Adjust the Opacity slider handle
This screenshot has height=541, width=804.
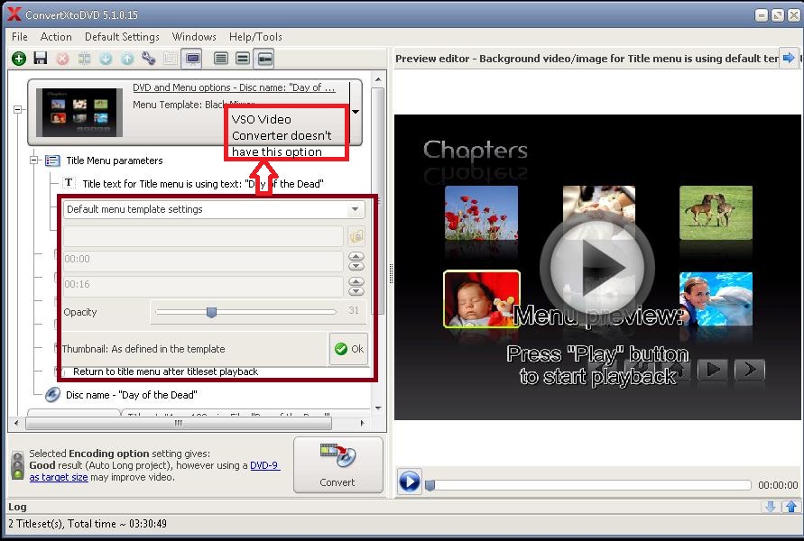[211, 312]
